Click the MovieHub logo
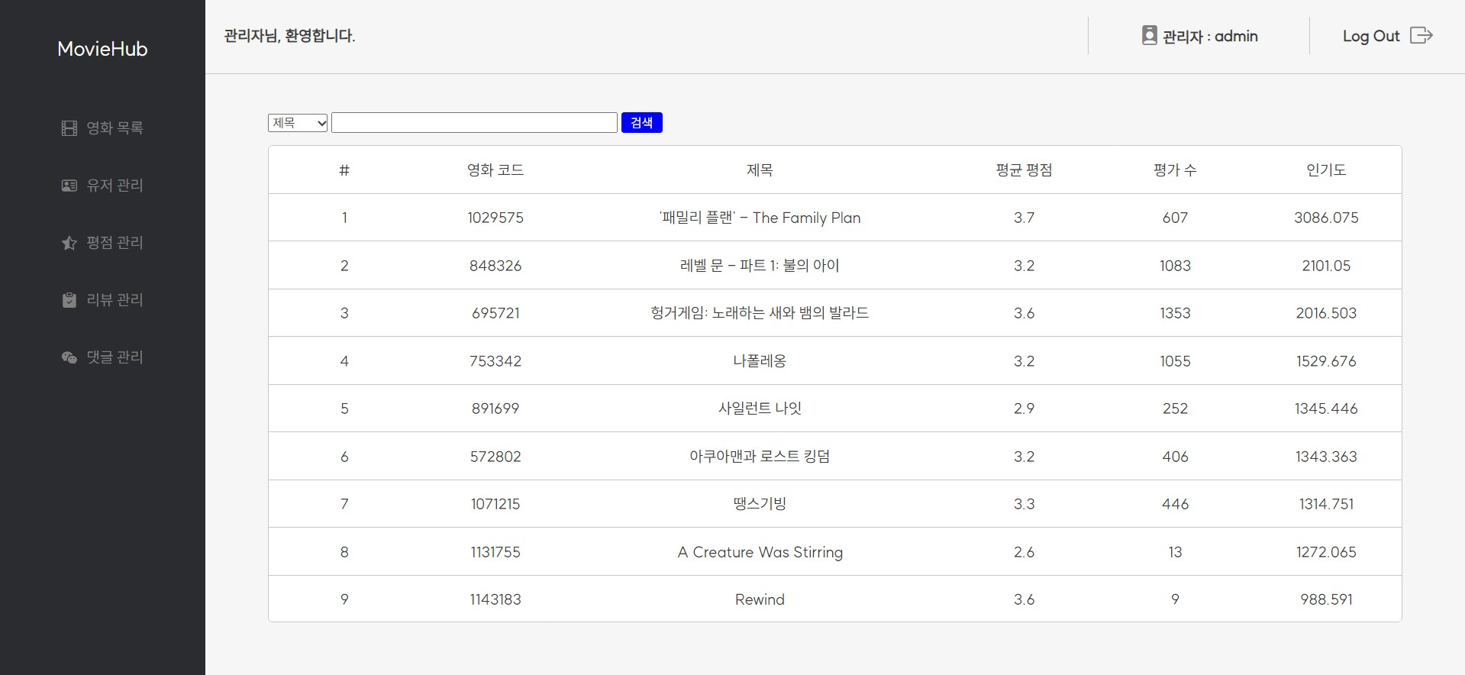Viewport: 1465px width, 675px height. point(102,49)
